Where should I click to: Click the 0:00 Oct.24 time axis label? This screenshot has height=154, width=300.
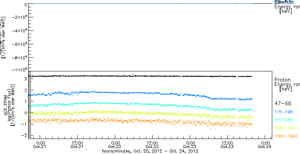(x=265, y=145)
